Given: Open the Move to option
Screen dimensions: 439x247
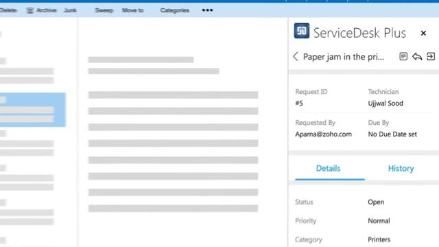Looking at the screenshot, I should [x=132, y=10].
